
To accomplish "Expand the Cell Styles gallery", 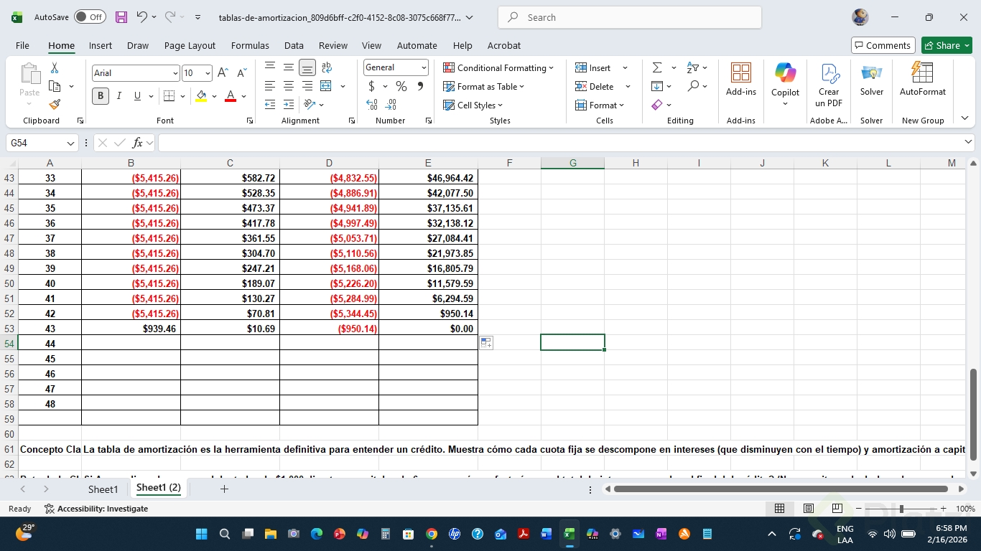I will point(473,105).
